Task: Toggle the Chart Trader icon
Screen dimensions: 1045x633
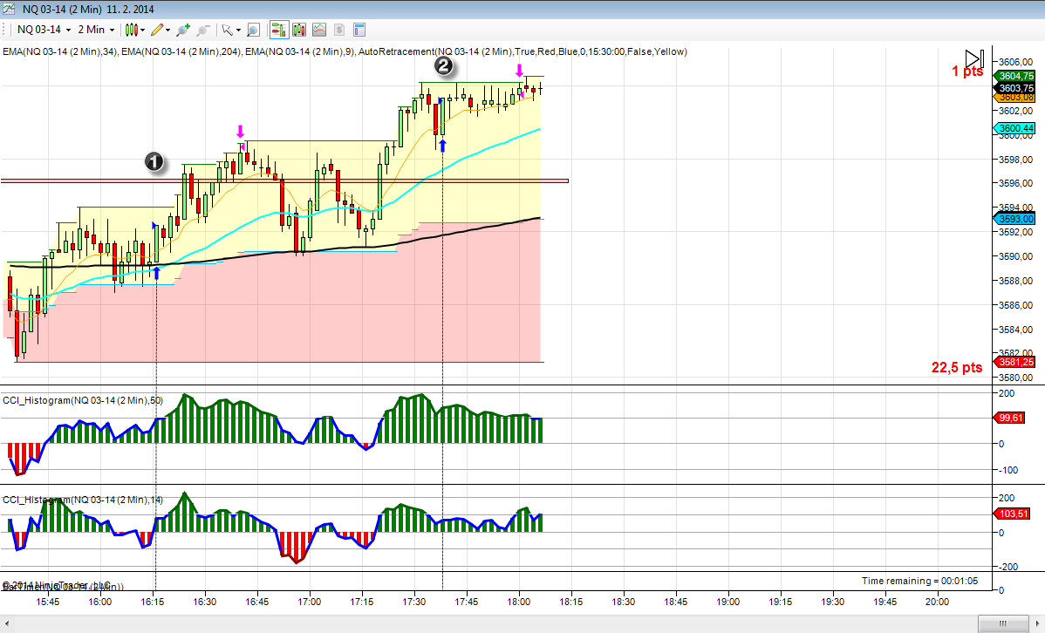Action: point(279,30)
